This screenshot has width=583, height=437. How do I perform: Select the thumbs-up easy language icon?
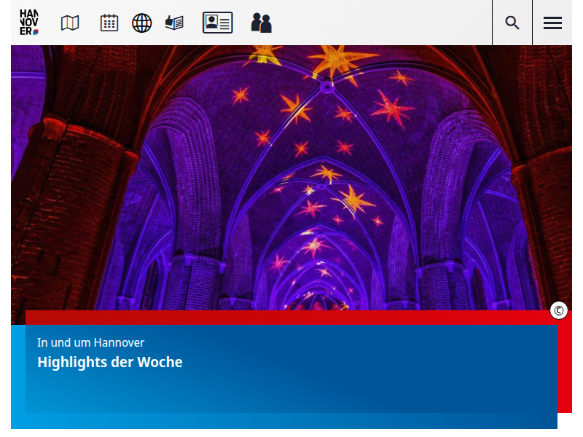pos(174,23)
